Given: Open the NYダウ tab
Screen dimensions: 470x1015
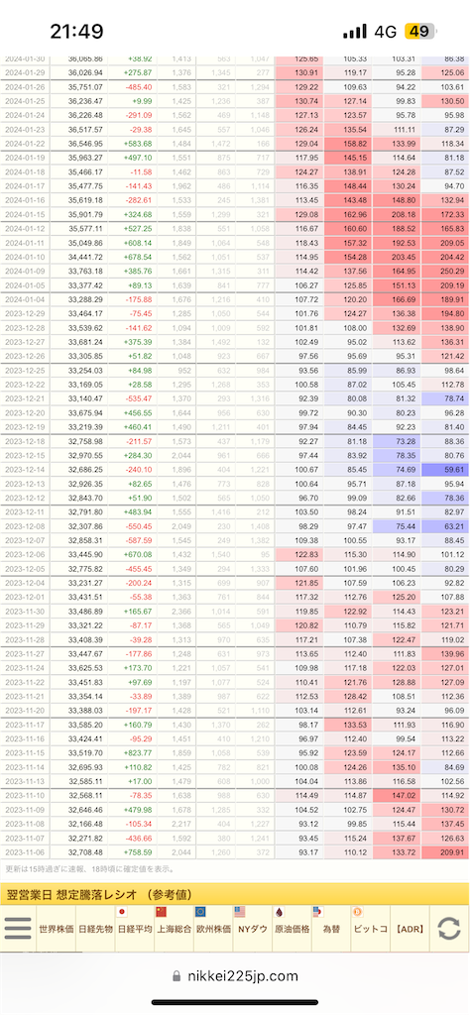Looking at the screenshot, I should point(253,929).
